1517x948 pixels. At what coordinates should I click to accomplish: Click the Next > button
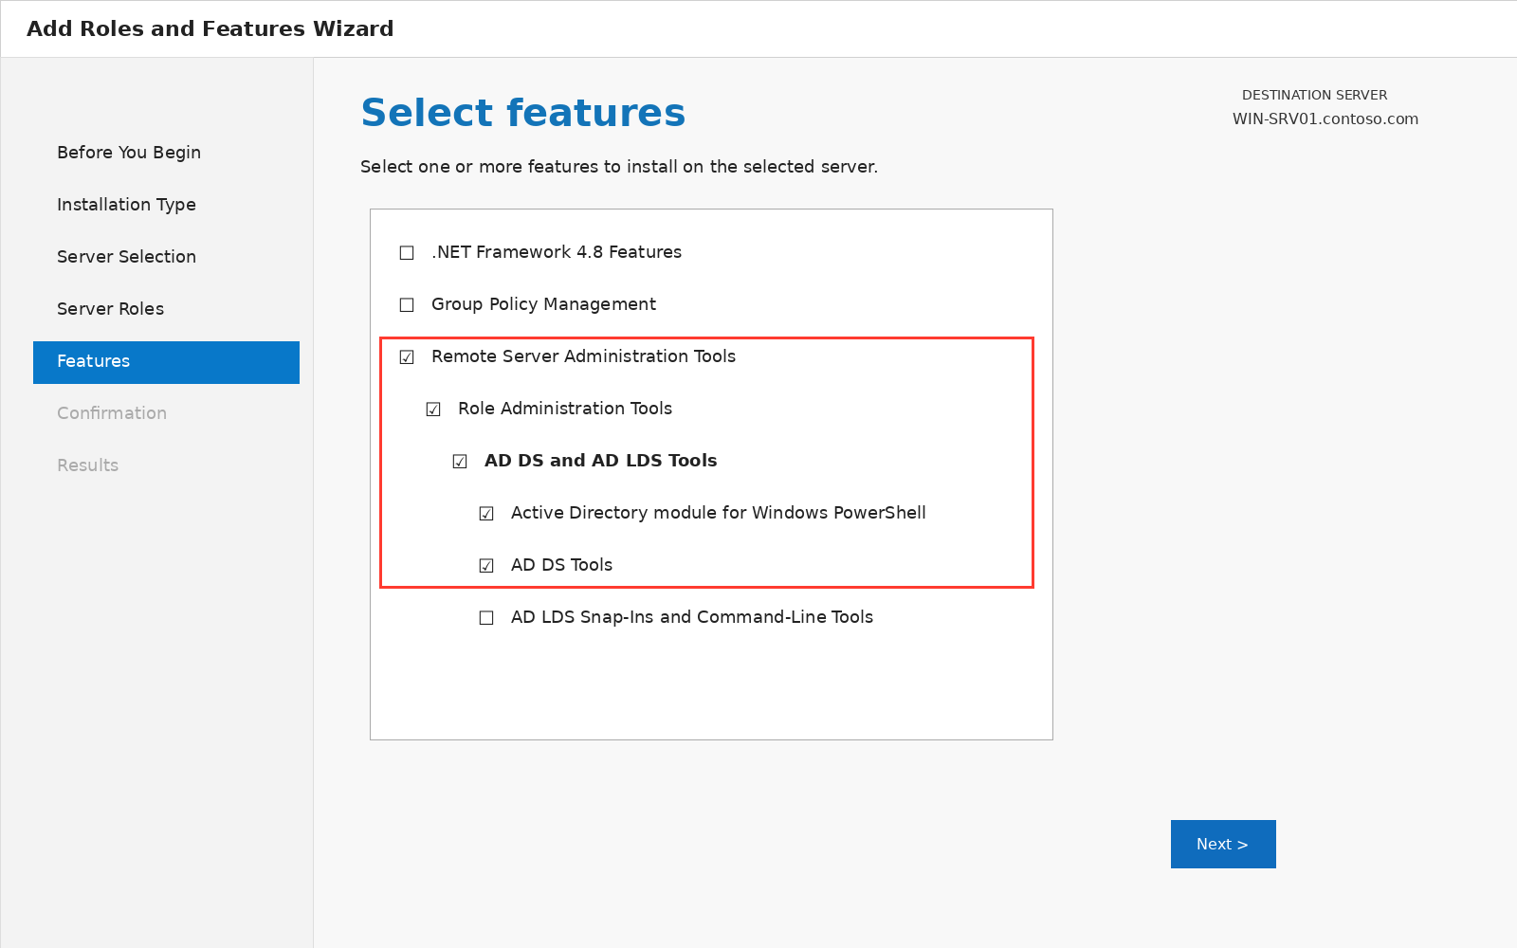(1223, 844)
